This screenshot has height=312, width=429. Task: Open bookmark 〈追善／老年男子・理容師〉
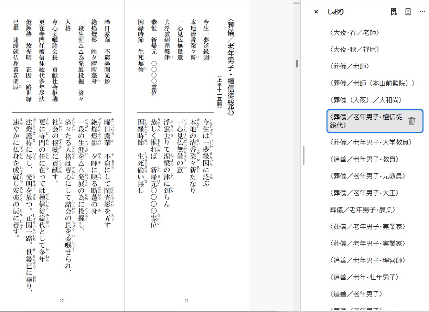(x=367, y=260)
